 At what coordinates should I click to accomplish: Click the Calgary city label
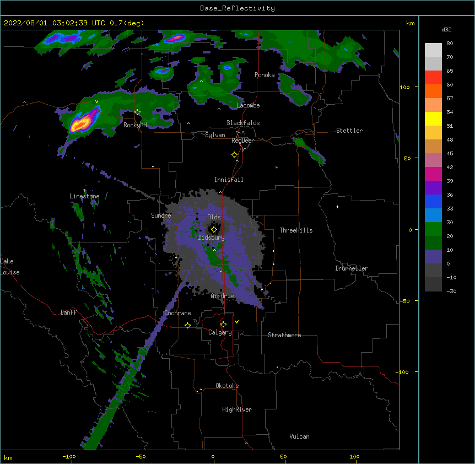pos(220,332)
